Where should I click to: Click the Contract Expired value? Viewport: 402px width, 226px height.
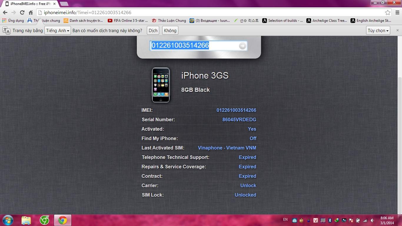(247, 176)
